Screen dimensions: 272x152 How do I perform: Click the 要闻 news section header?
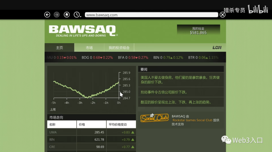click(181, 69)
